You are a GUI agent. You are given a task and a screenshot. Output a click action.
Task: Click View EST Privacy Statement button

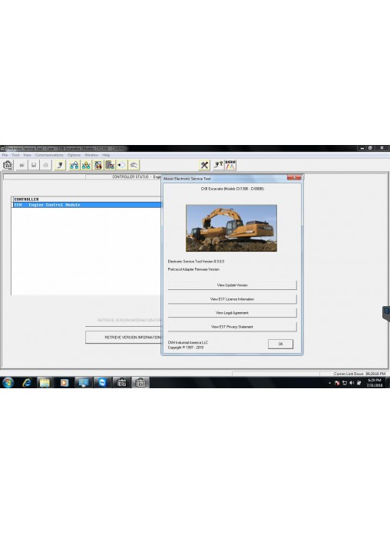(232, 327)
